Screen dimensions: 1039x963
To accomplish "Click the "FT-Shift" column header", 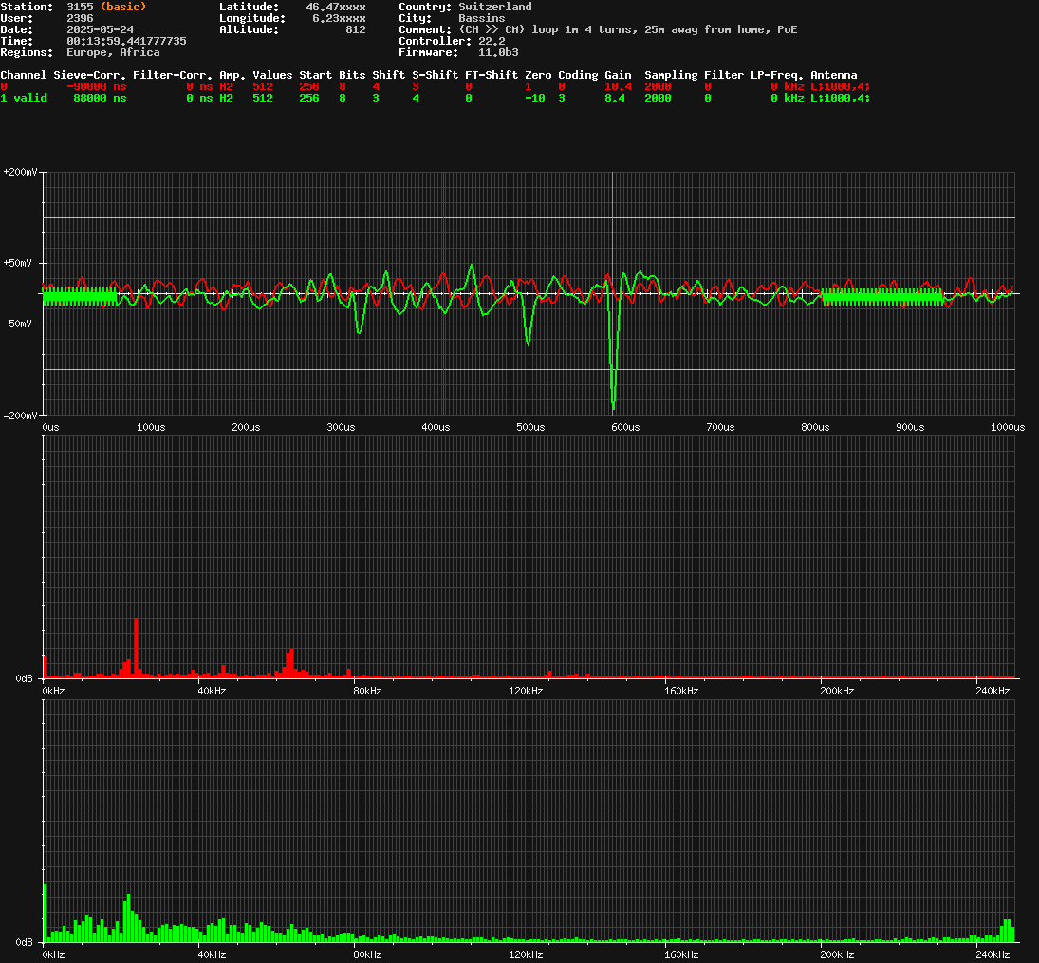I will [492, 75].
